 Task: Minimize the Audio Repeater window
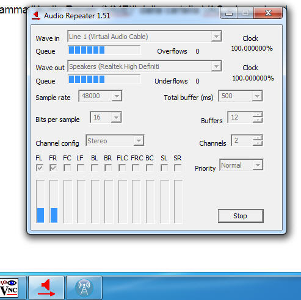click(x=229, y=13)
